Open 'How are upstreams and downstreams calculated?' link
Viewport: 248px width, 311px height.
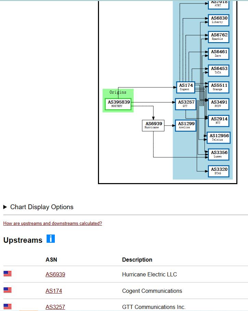pos(52,223)
